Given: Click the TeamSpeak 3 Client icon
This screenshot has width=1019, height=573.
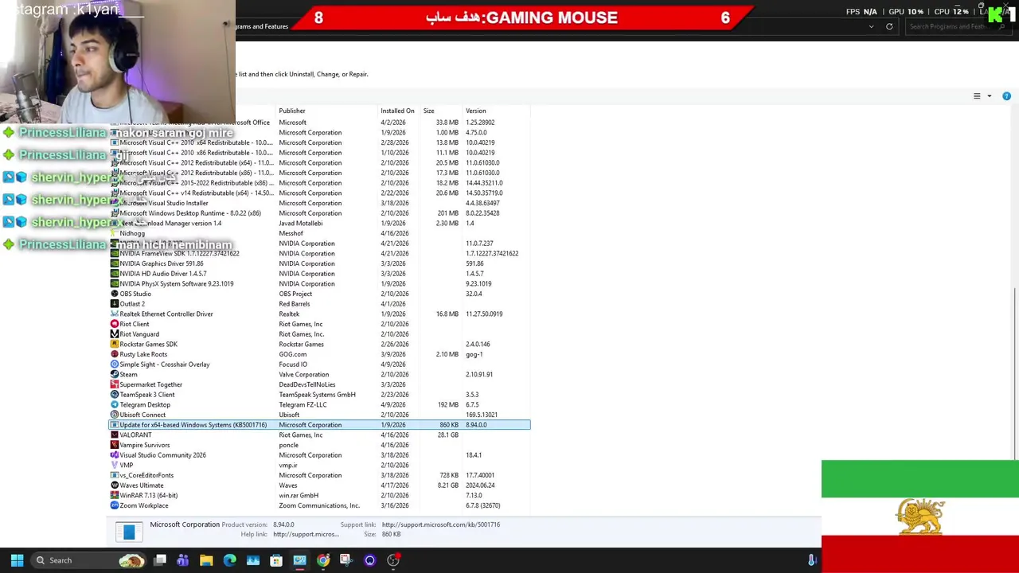Looking at the screenshot, I should tap(115, 395).
